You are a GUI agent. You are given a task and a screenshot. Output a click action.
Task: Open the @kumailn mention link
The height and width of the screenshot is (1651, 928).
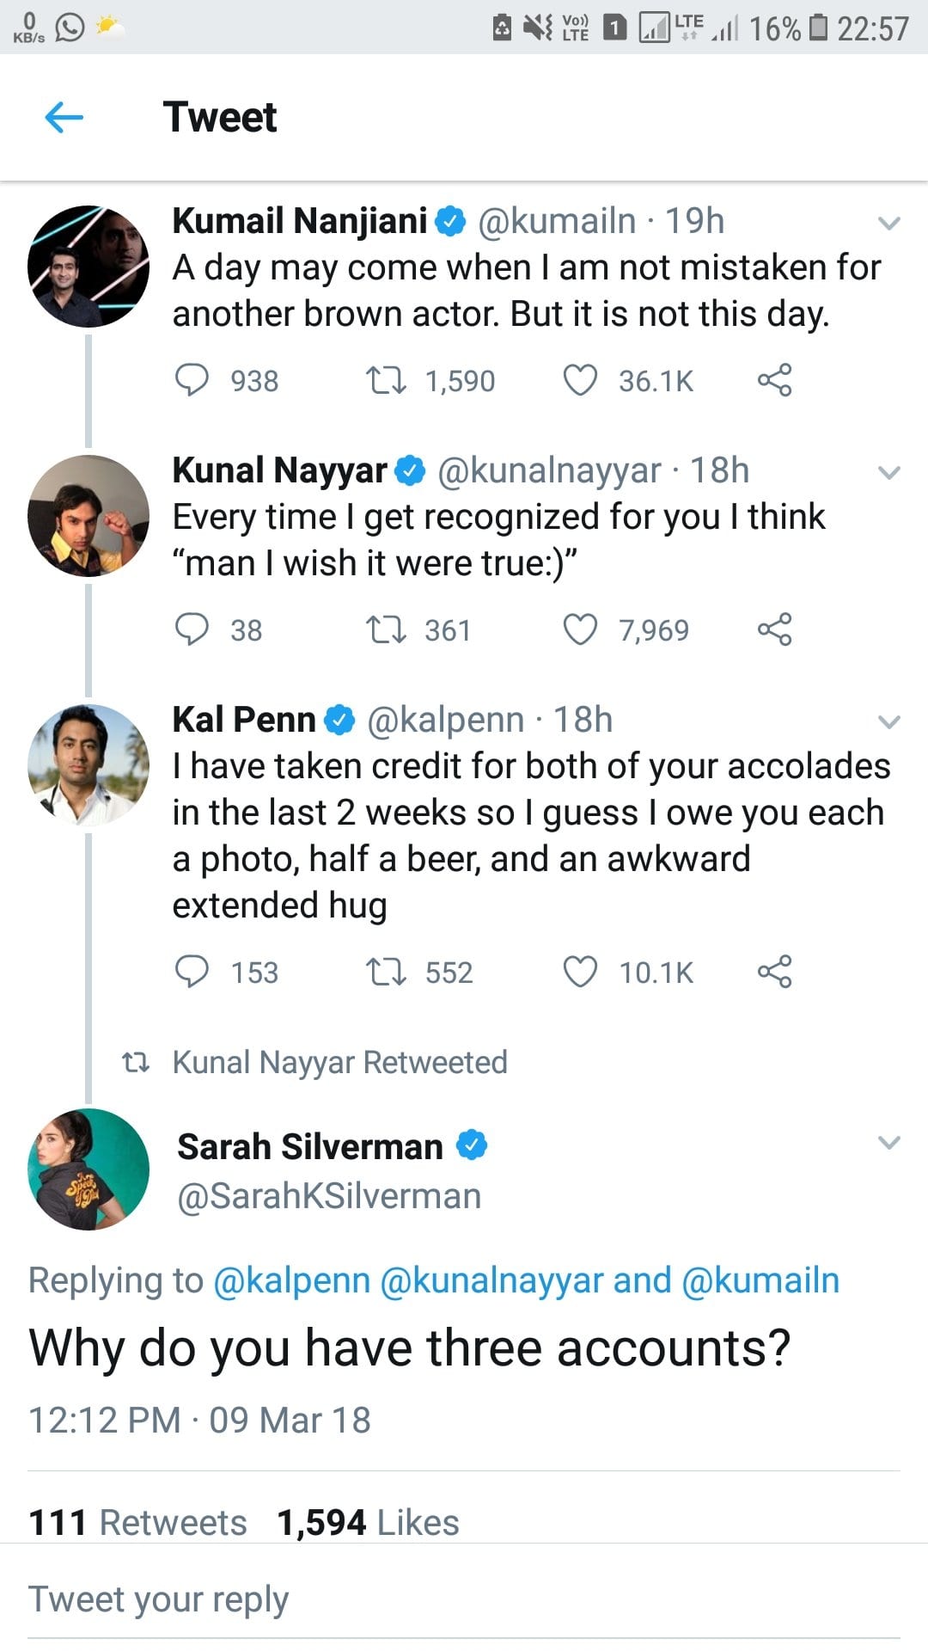pyautogui.click(x=760, y=1280)
